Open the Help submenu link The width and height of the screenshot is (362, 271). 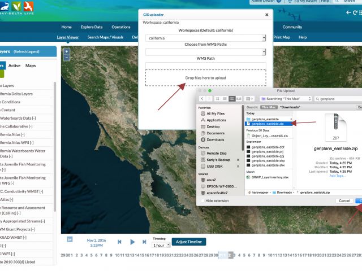tap(303, 37)
